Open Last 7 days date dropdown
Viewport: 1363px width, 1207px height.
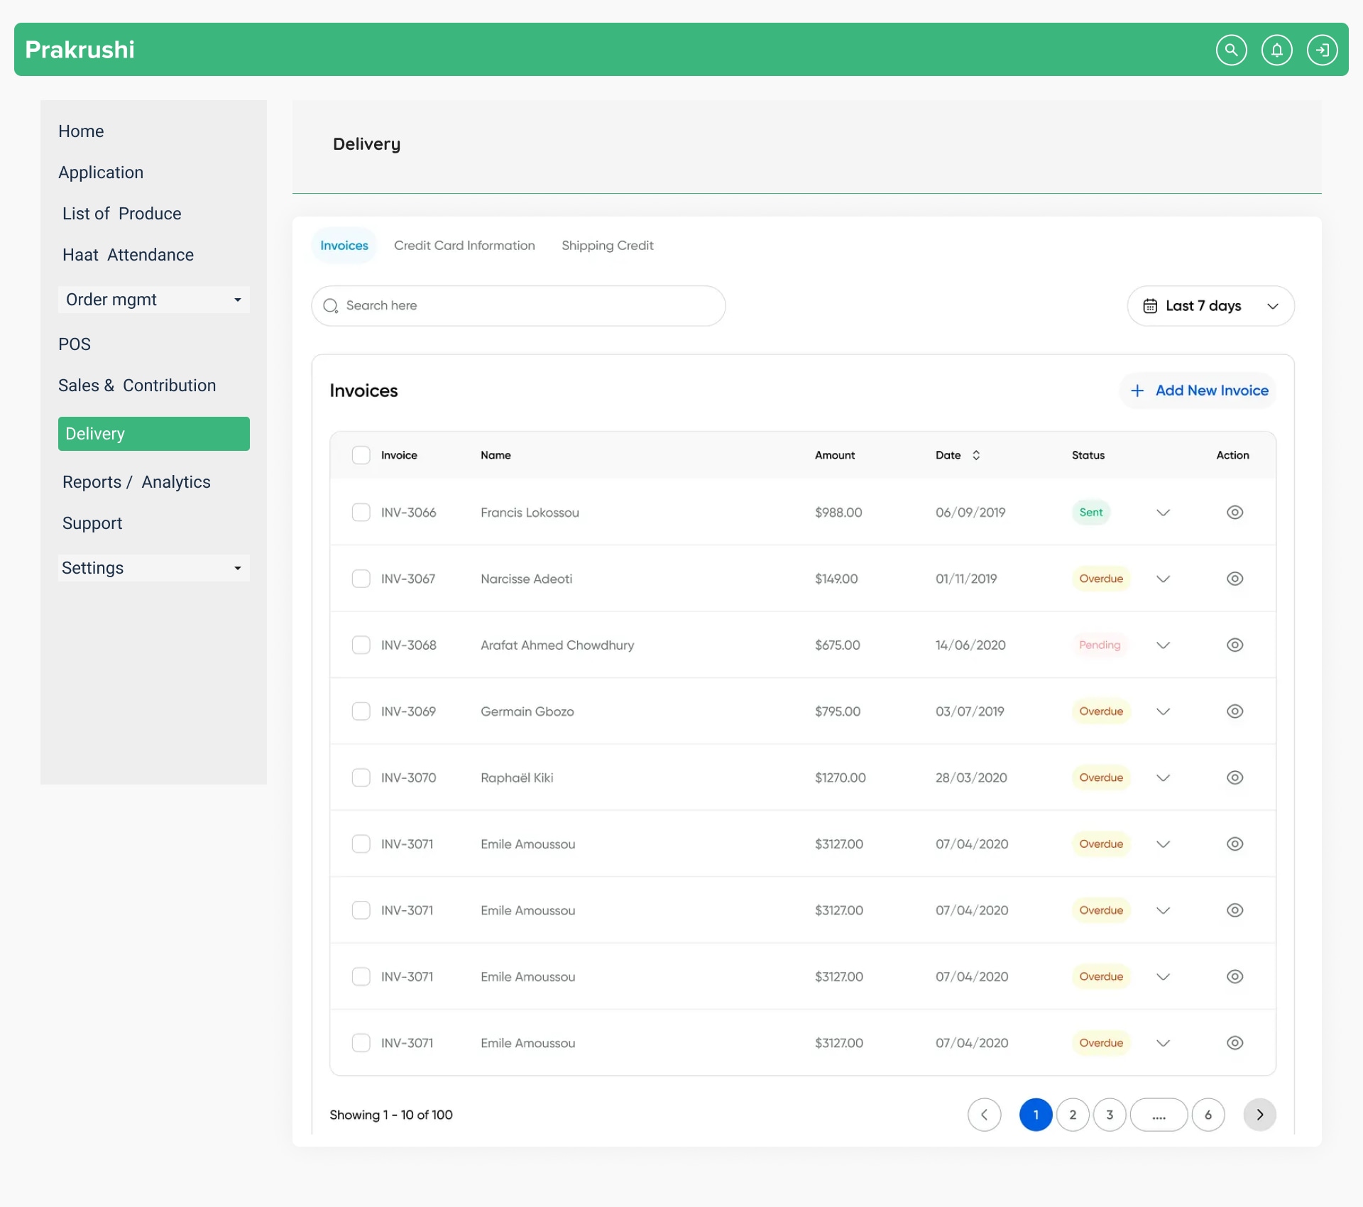1210,306
